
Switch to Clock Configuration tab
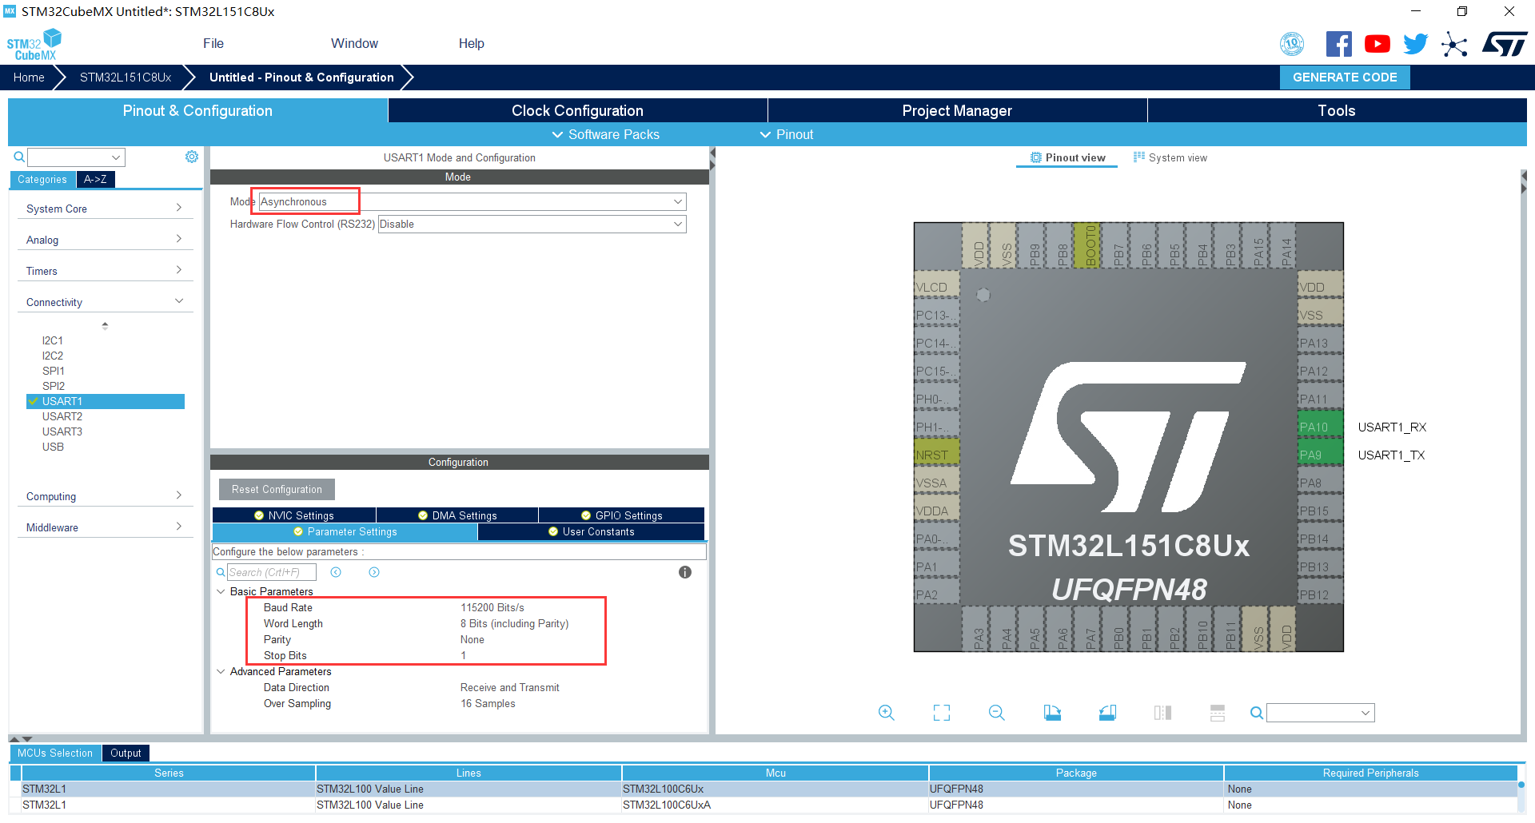(x=577, y=111)
